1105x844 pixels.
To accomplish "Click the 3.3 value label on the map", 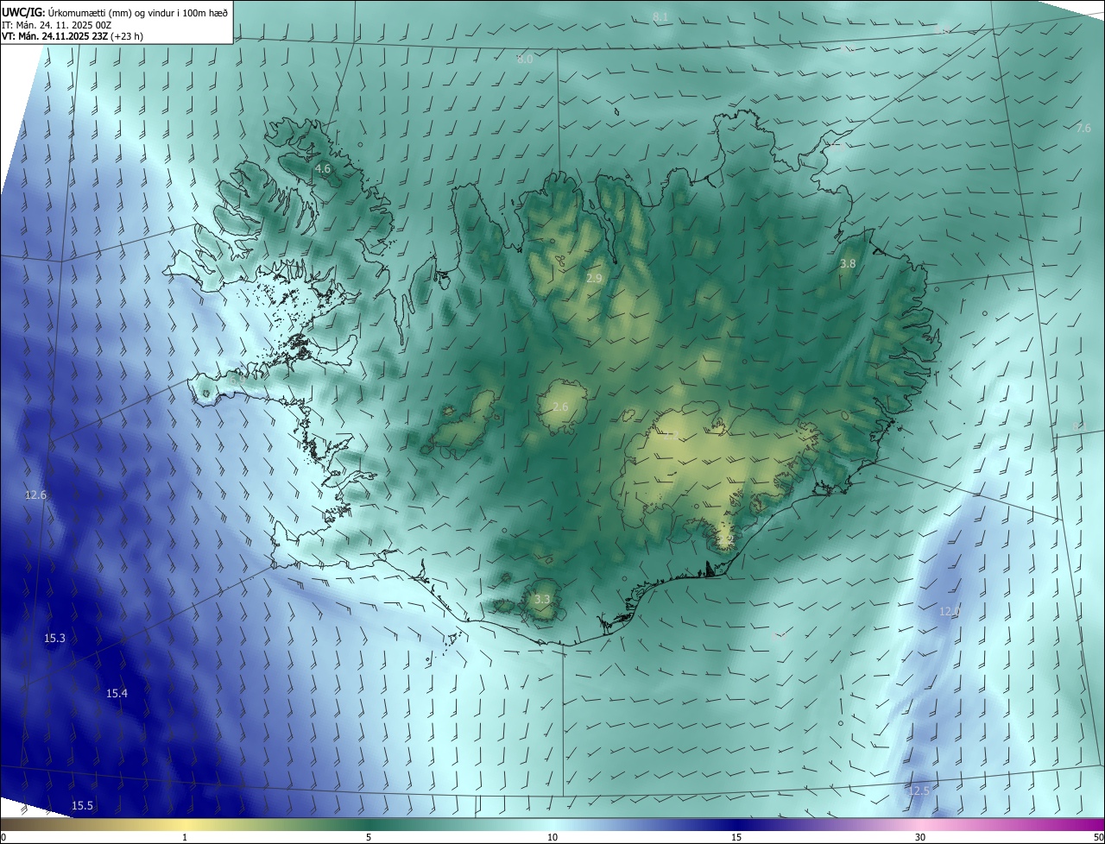I will click(542, 599).
